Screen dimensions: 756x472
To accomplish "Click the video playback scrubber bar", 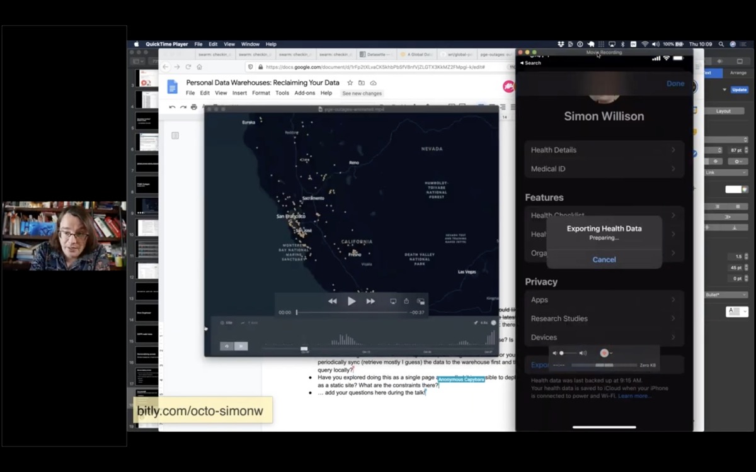I will click(352, 312).
